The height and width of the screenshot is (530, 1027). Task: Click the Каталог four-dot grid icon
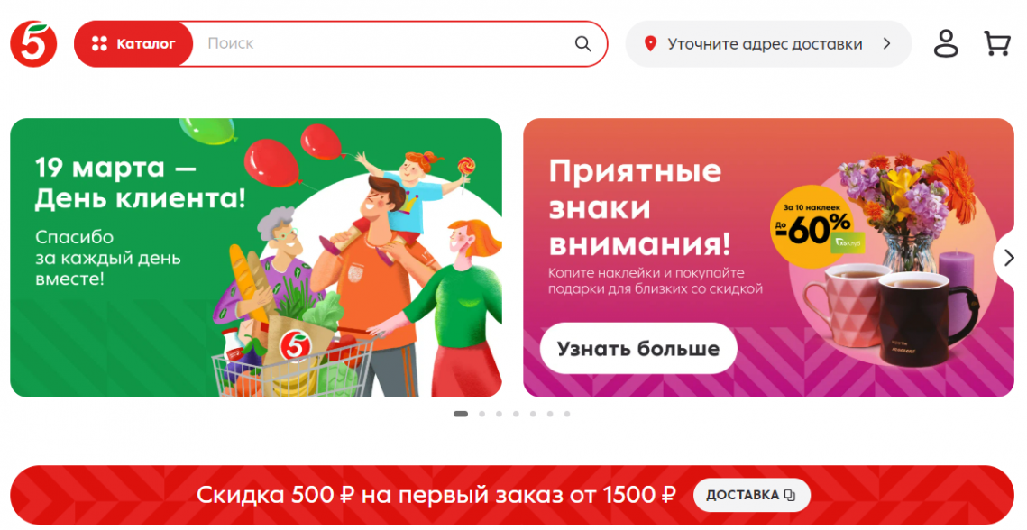coord(99,44)
